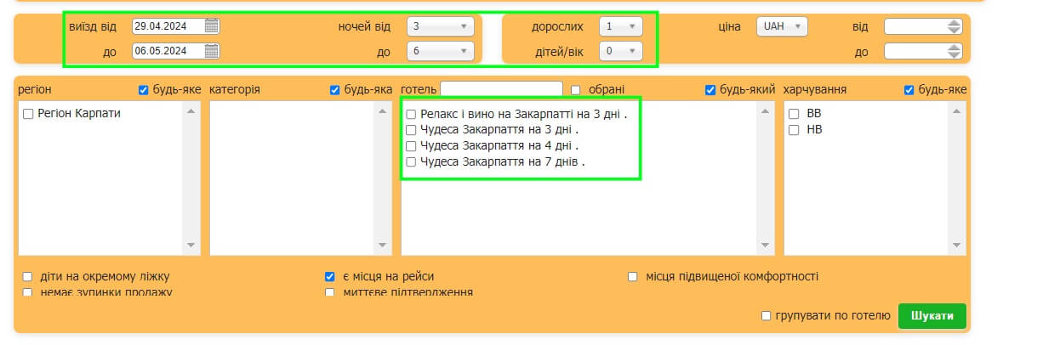Check the 'обрані' favorites checkbox

[x=576, y=90]
